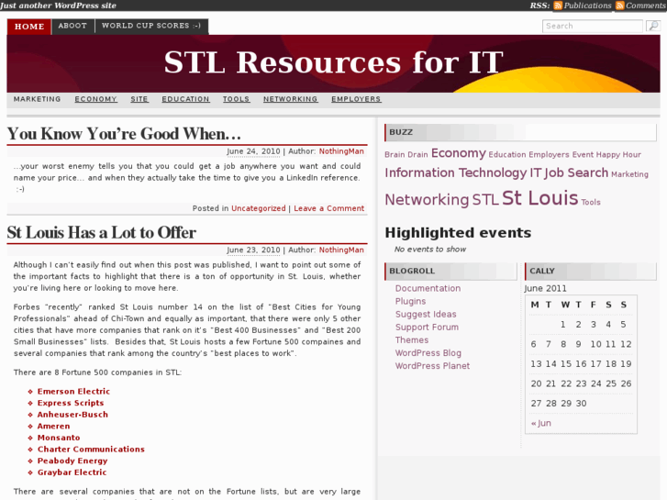Select the Economy category menu item
This screenshot has height=500, width=667.
pyautogui.click(x=95, y=99)
